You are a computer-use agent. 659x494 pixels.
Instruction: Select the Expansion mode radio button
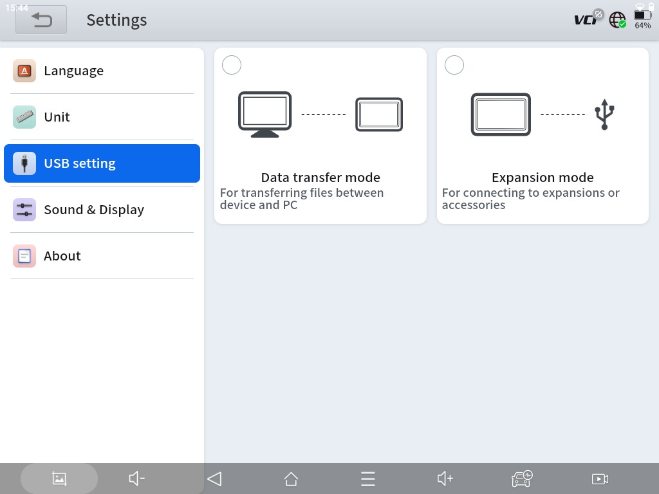pos(454,65)
